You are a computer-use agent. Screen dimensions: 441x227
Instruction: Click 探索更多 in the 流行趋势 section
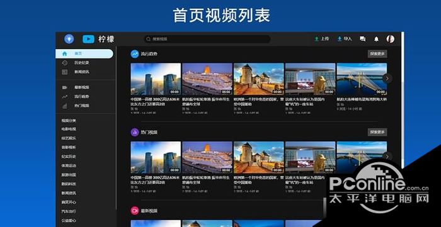tap(377, 54)
